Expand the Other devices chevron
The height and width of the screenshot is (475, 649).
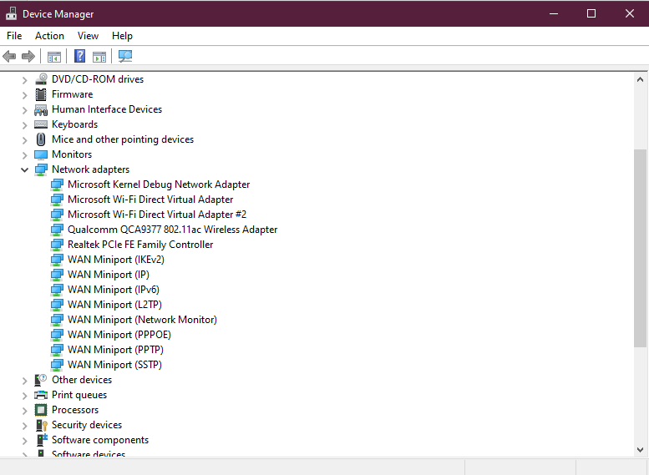point(24,381)
